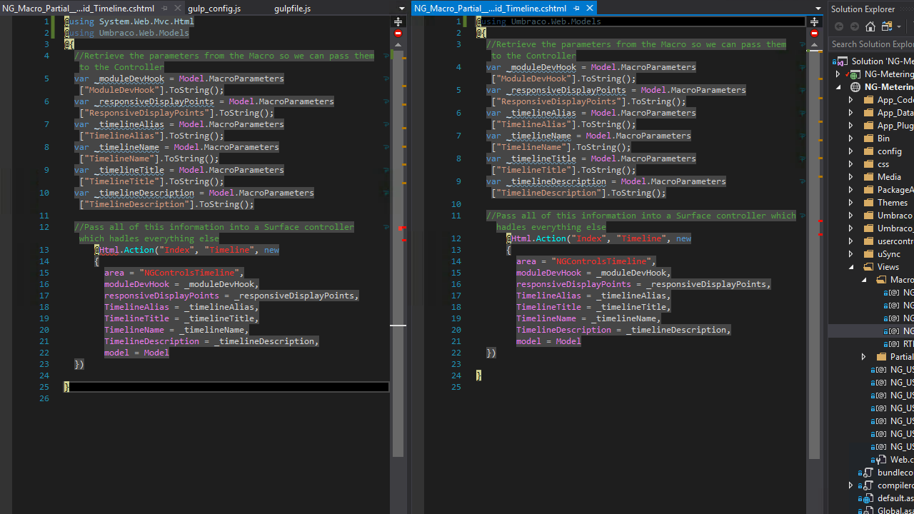Toggle a breakpoint on line 13 gutter

pos(21,250)
